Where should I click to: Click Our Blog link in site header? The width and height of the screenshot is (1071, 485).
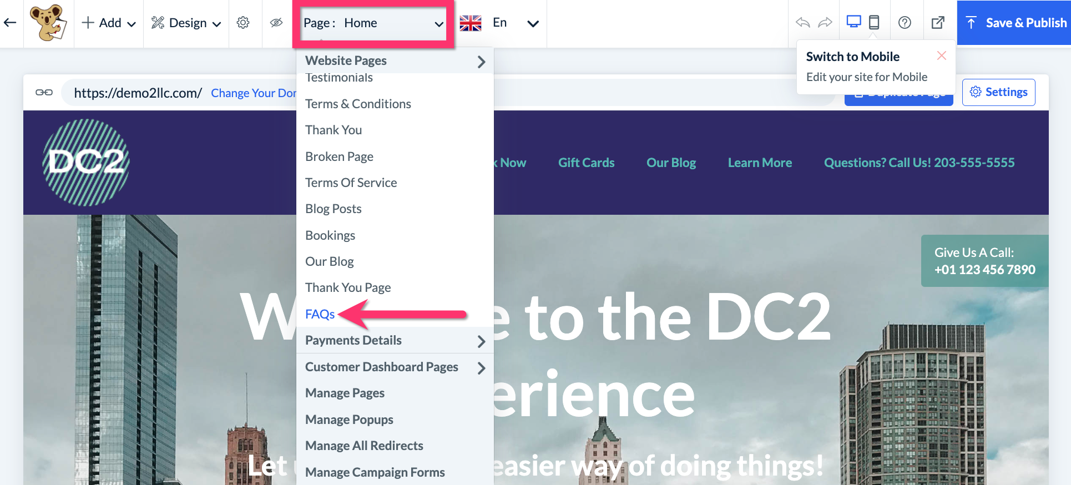point(671,163)
